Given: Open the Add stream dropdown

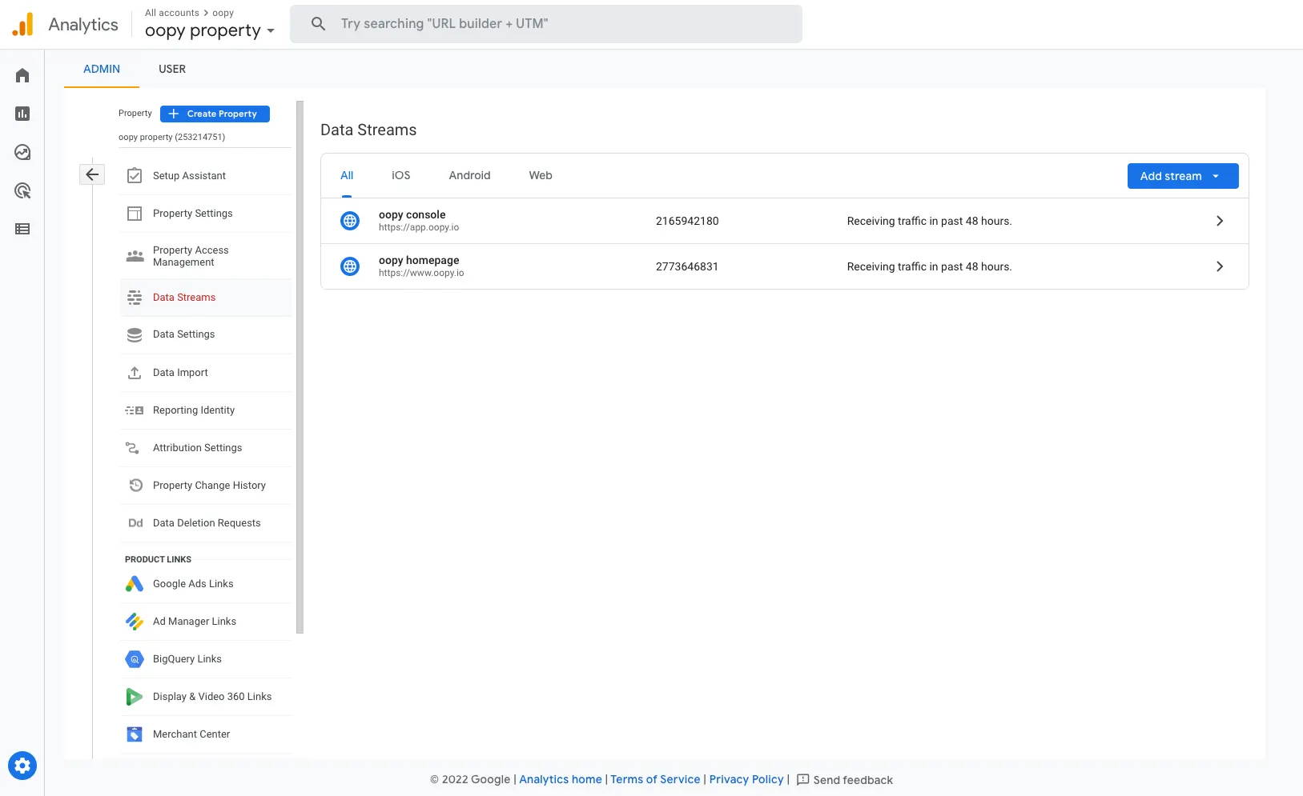Looking at the screenshot, I should (x=1182, y=176).
